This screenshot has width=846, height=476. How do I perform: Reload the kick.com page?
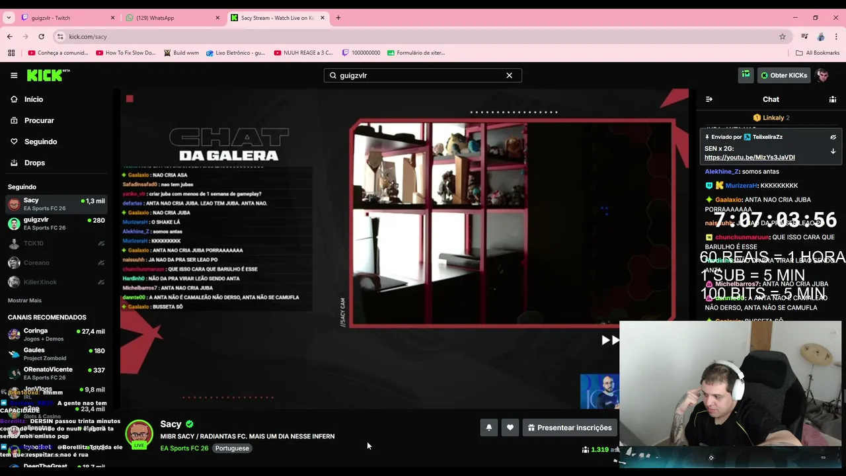point(41,36)
